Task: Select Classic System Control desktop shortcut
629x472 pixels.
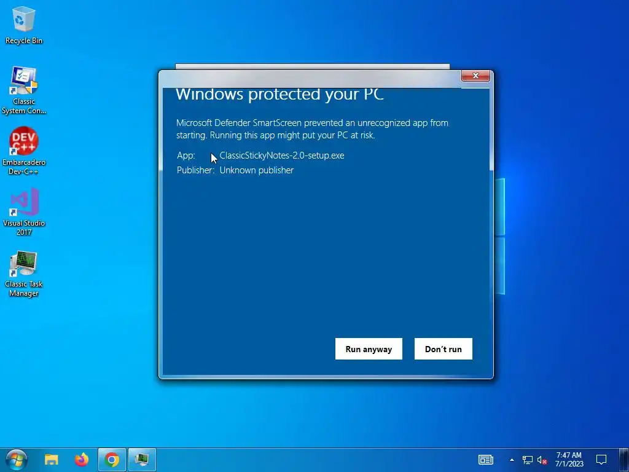Action: (x=24, y=90)
